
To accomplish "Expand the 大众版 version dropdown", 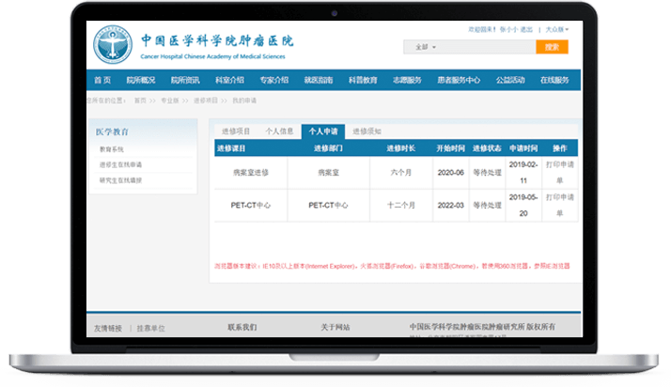I will [558, 30].
